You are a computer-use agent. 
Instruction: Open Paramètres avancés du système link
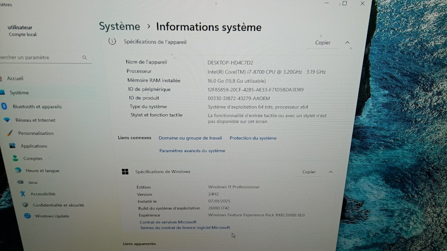192,151
